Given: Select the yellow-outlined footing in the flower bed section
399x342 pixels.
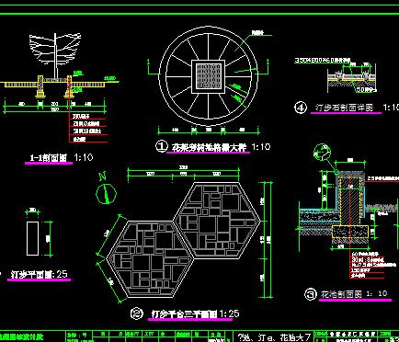Looking at the screenshot, I should 350,232.
